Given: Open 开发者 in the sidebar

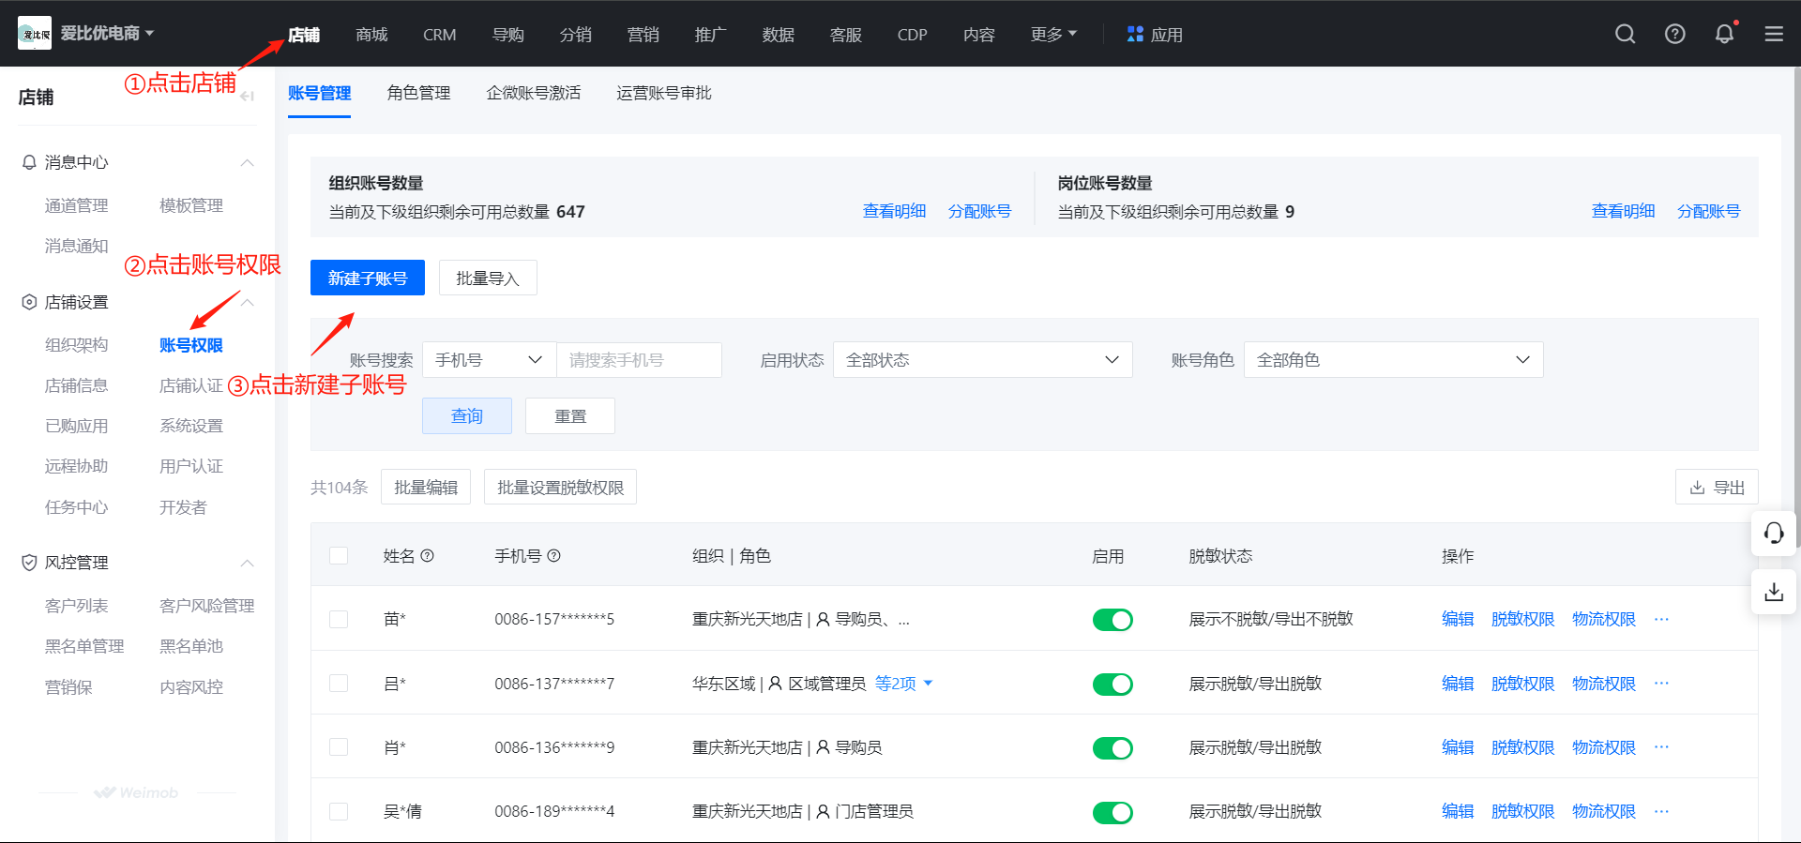Looking at the screenshot, I should 183,507.
